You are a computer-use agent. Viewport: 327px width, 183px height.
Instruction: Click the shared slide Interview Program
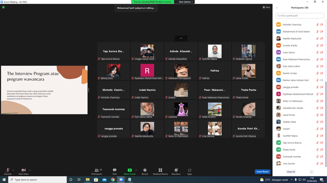44,90
